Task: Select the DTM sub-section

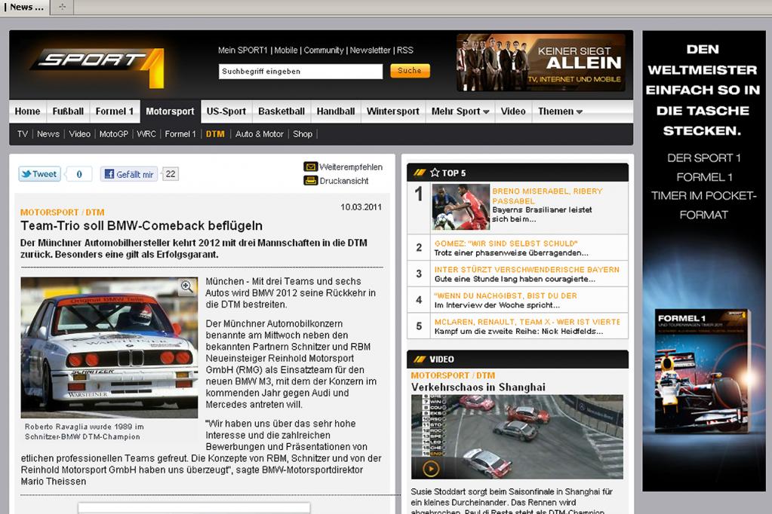Action: tap(215, 134)
